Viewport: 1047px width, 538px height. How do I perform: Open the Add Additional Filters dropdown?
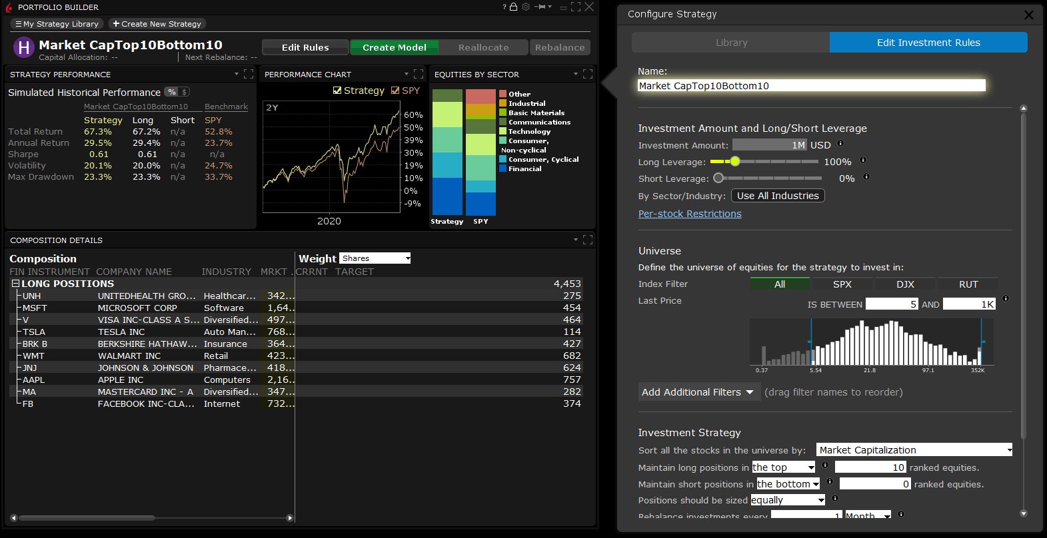698,392
